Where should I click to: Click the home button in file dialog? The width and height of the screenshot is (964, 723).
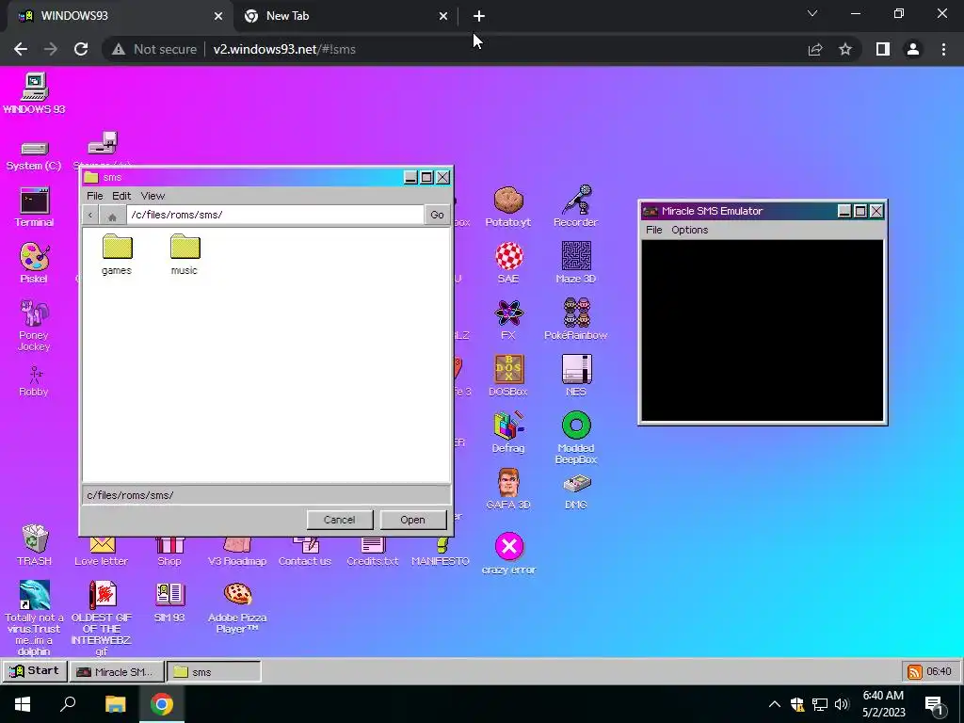[112, 216]
